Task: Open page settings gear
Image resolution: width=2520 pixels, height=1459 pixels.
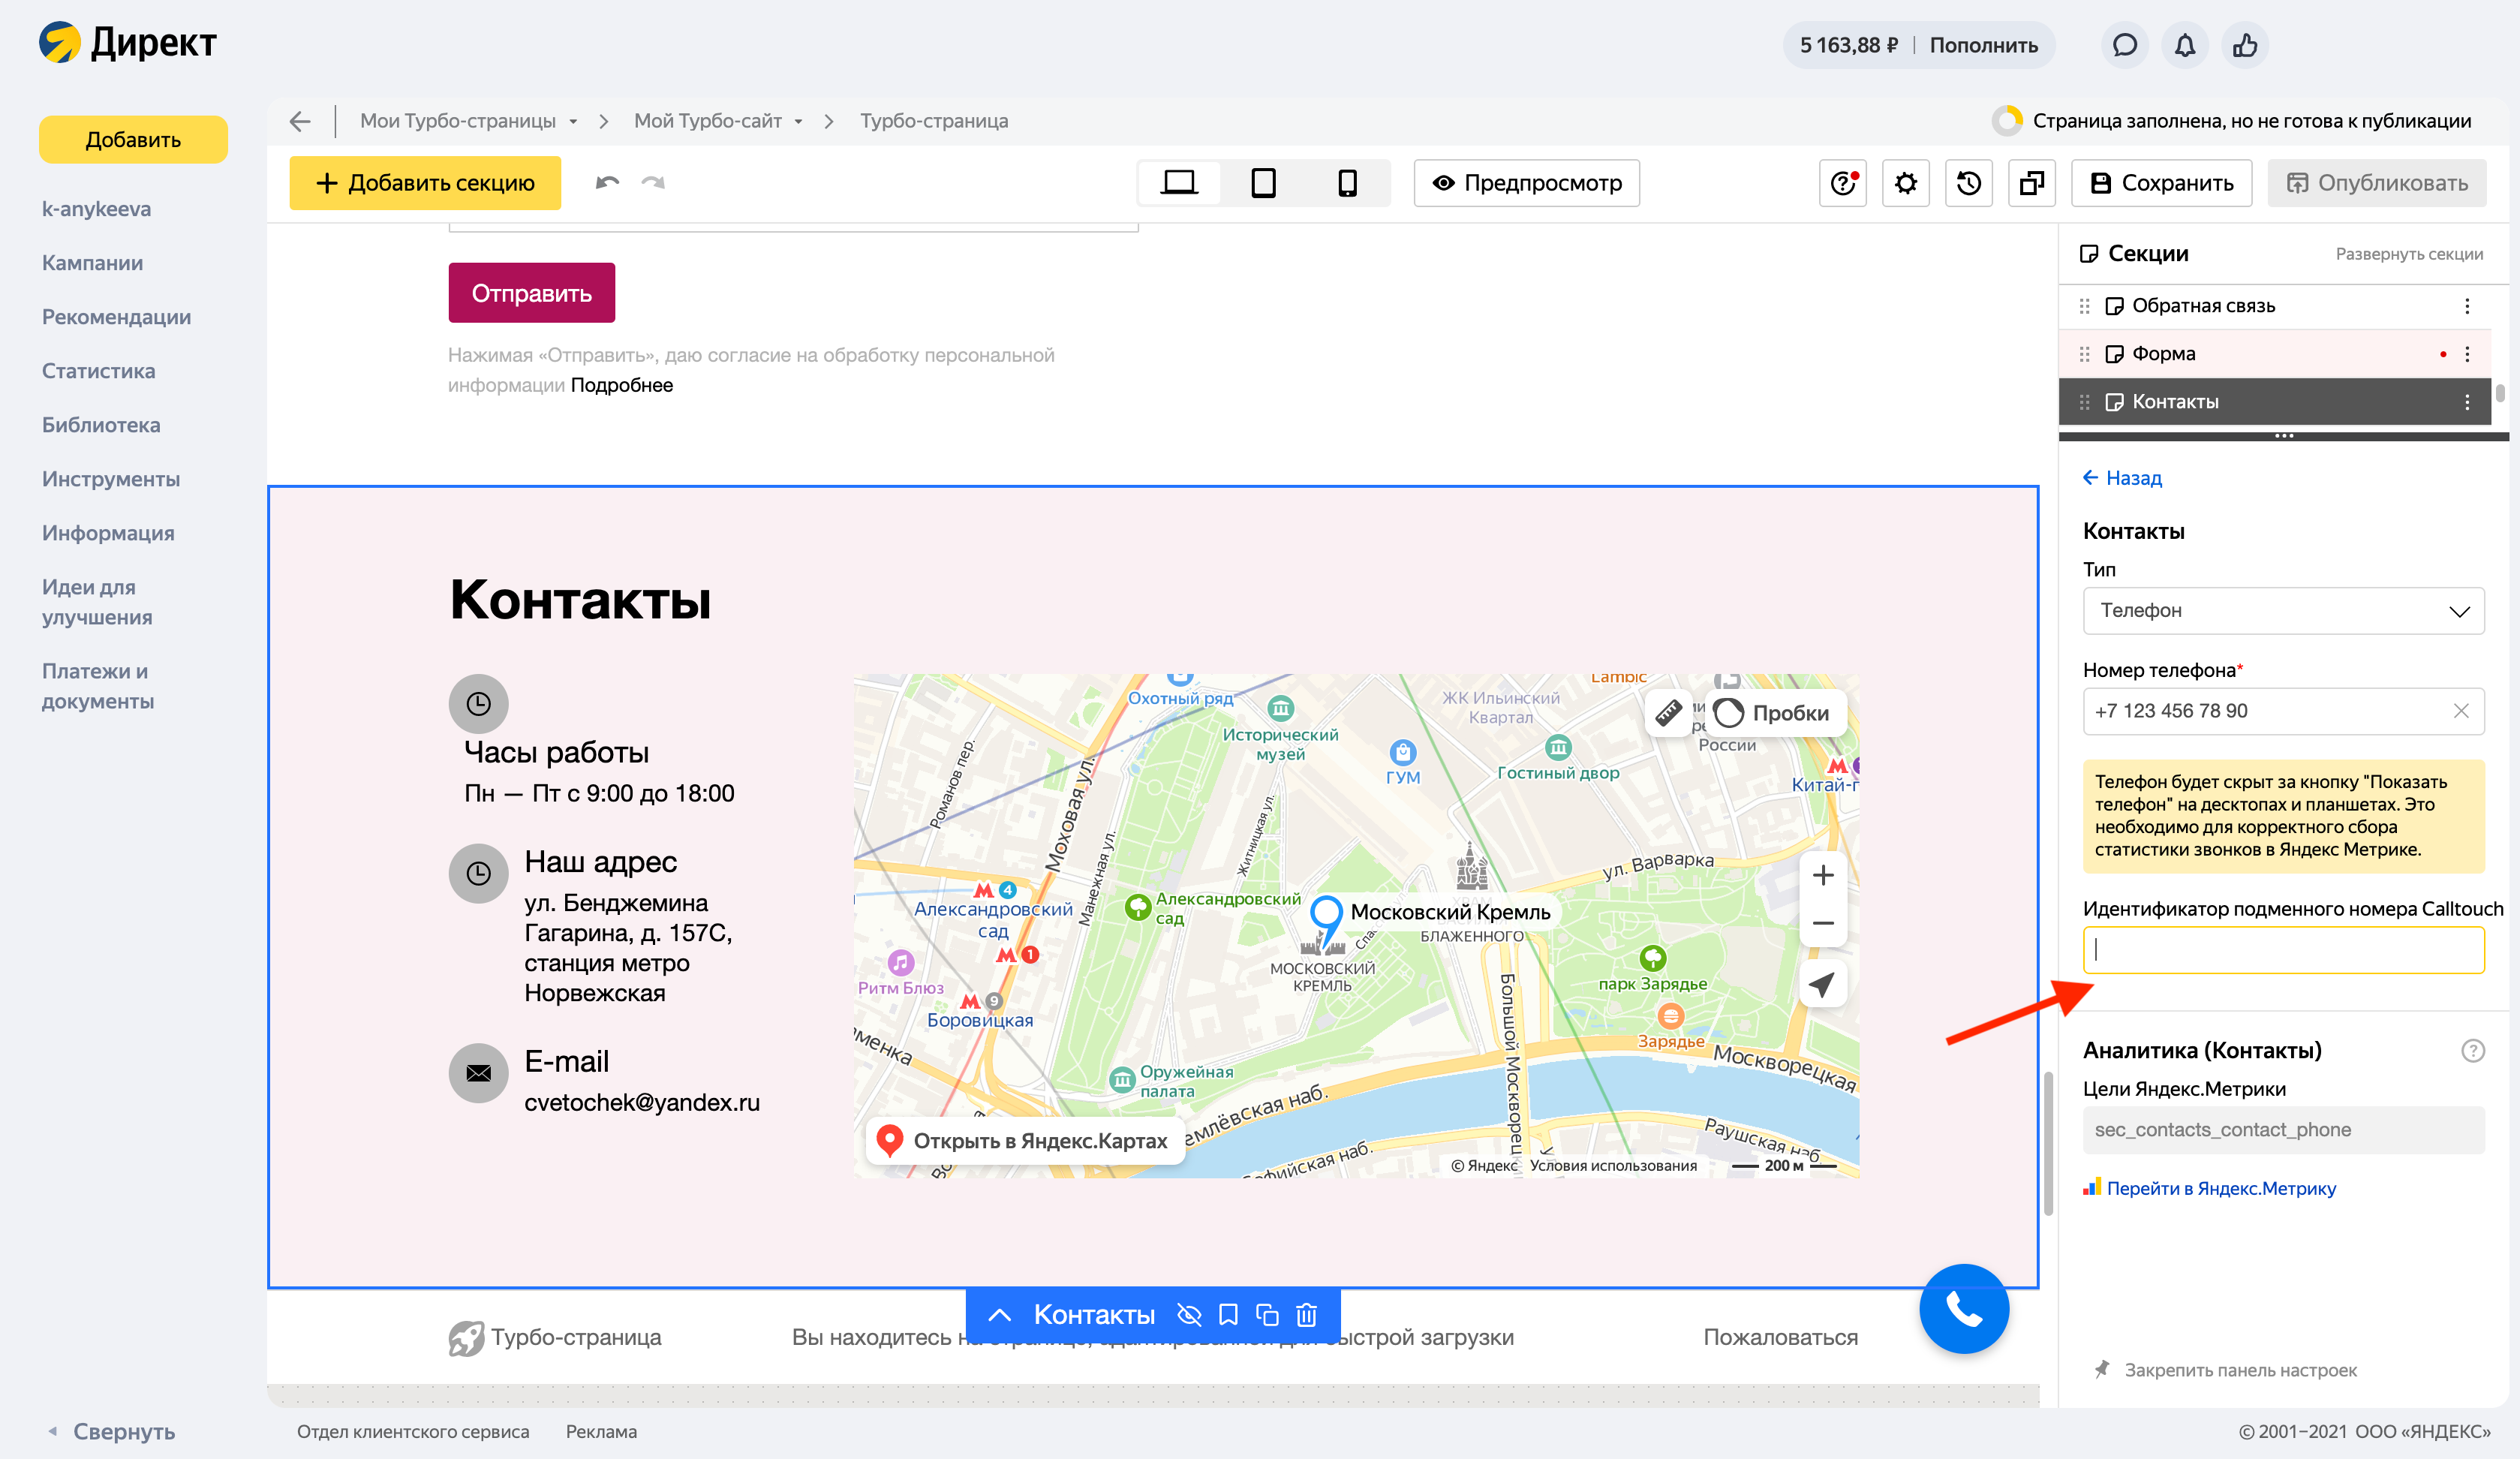Action: 1906,183
